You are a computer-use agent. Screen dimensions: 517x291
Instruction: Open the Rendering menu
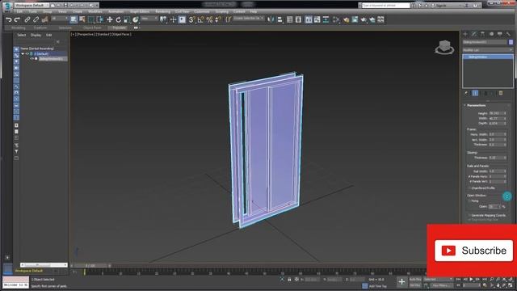click(162, 11)
